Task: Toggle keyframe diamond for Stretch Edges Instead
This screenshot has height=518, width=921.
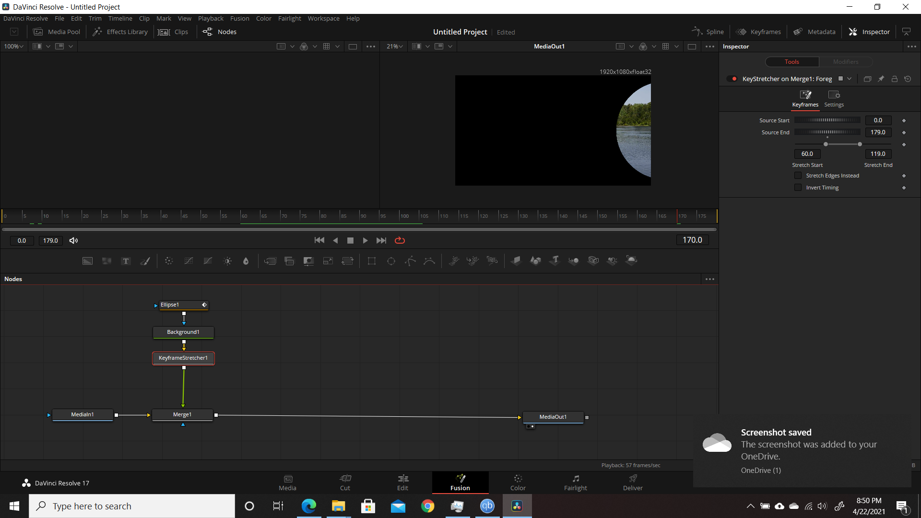Action: 904,176
